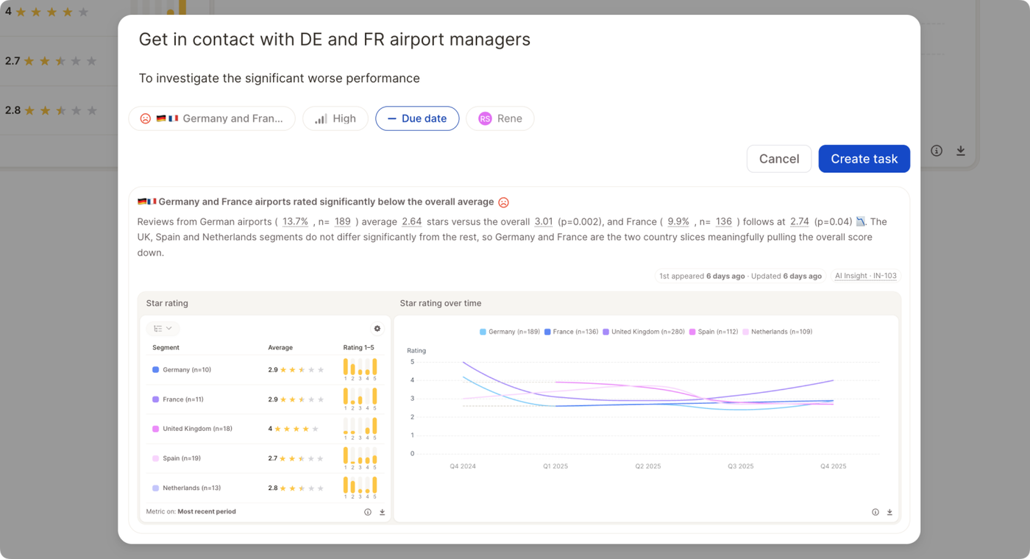The image size is (1030, 559).
Task: Select the Germany and France insight chip
Action: (212, 118)
